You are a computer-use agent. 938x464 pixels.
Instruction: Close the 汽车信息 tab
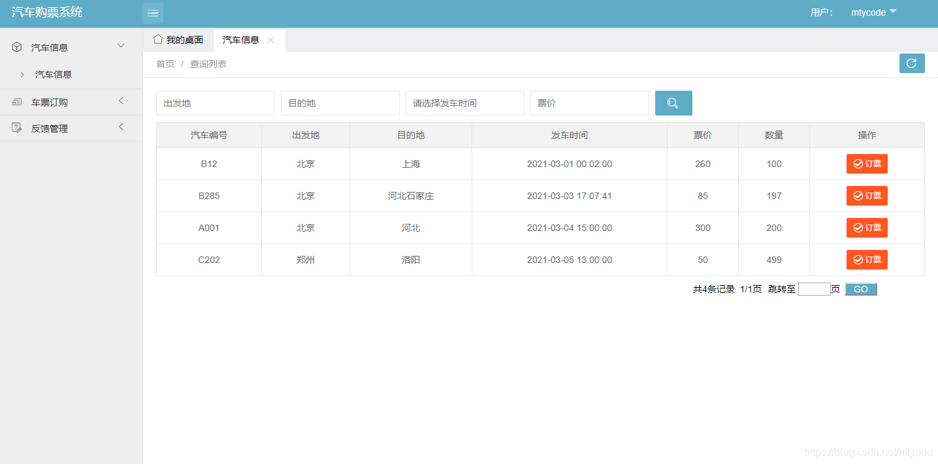pos(270,40)
